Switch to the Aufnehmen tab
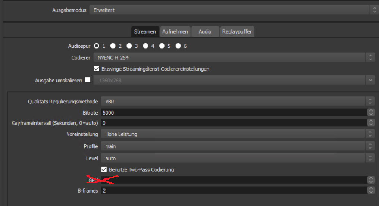The width and height of the screenshot is (379, 206). coord(176,32)
